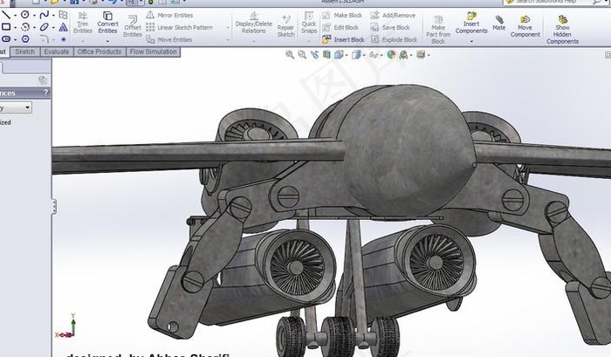
Task: Switch to the Evaluate tab
Action: 57,51
